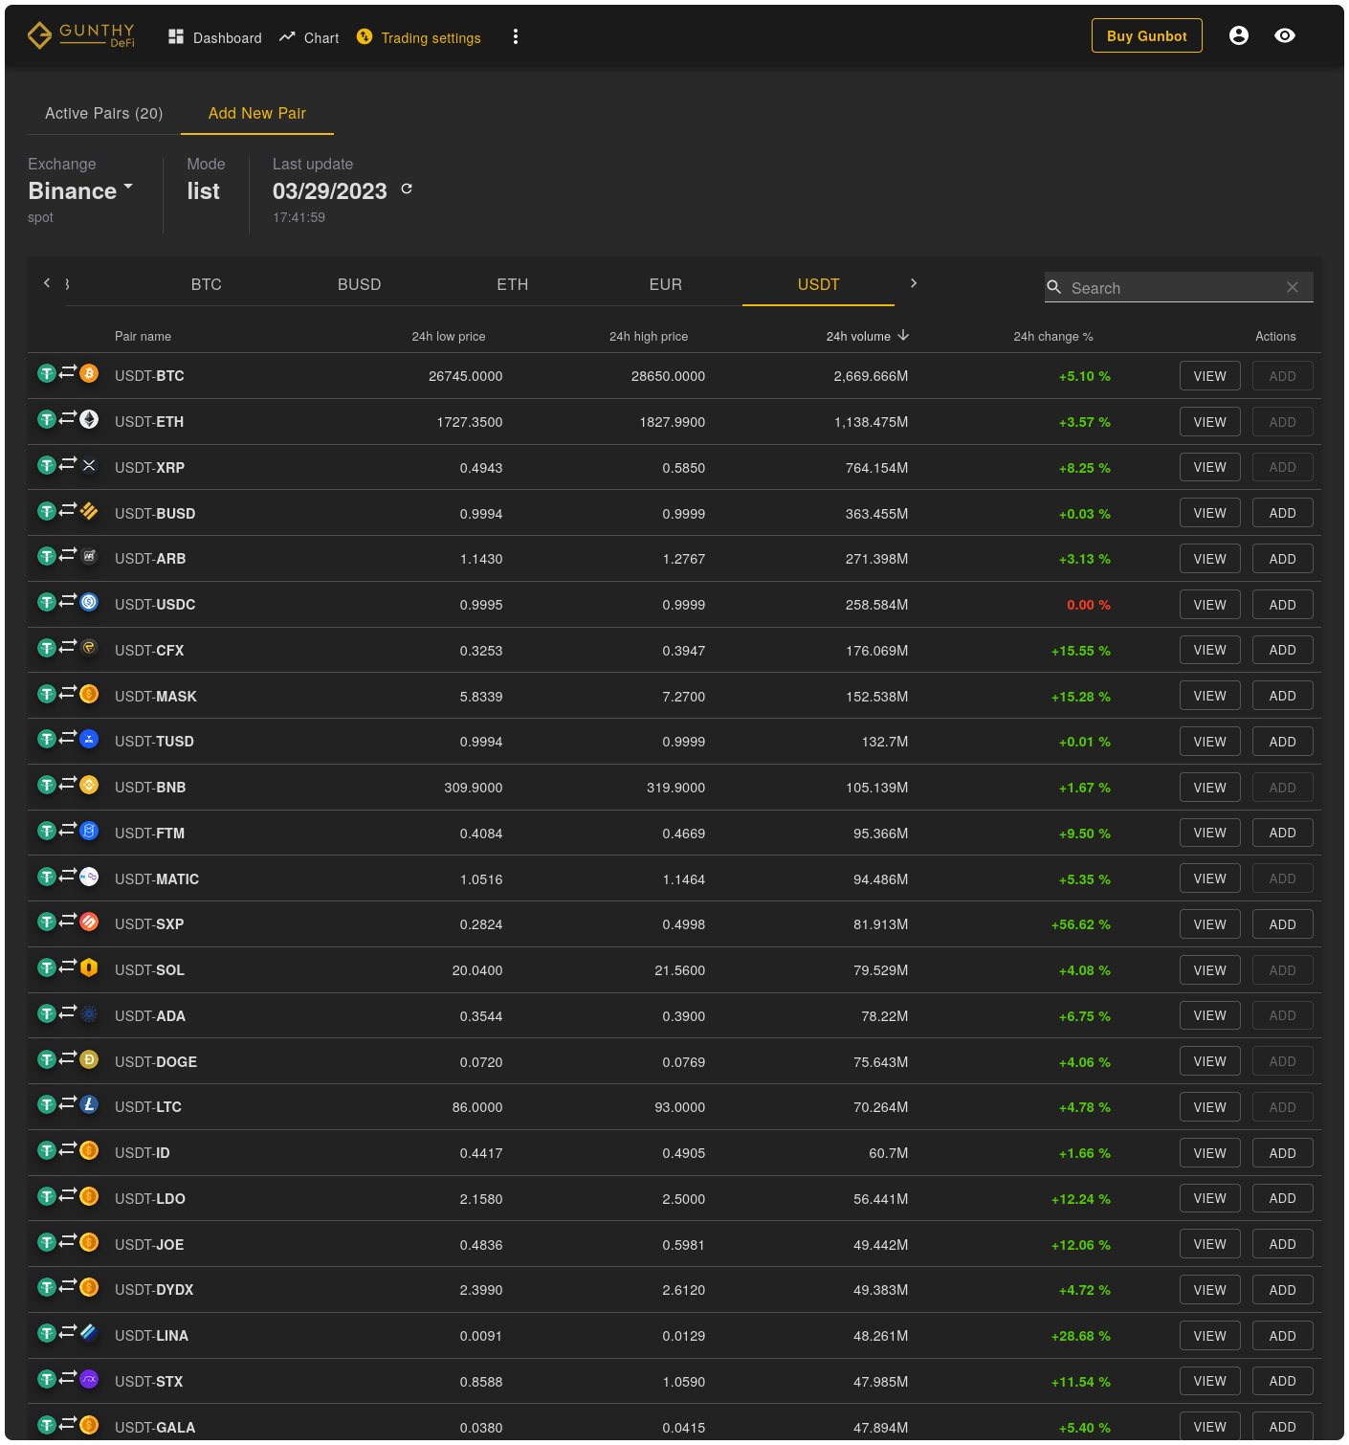
Task: Add the USDT-LINA pair
Action: tap(1283, 1336)
